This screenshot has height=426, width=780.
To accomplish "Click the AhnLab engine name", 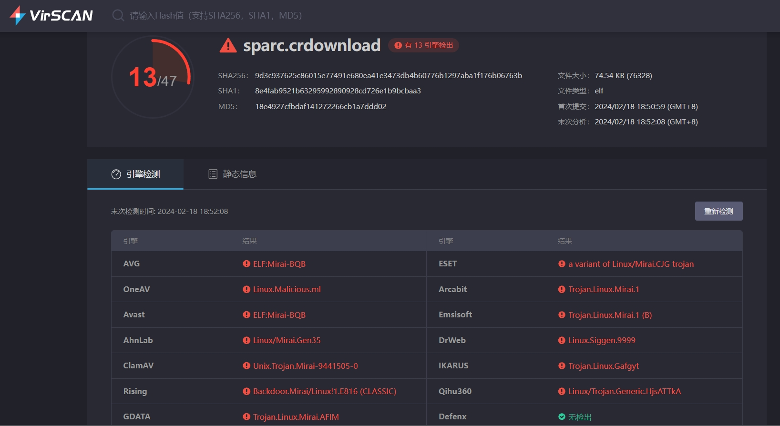I will click(x=138, y=340).
